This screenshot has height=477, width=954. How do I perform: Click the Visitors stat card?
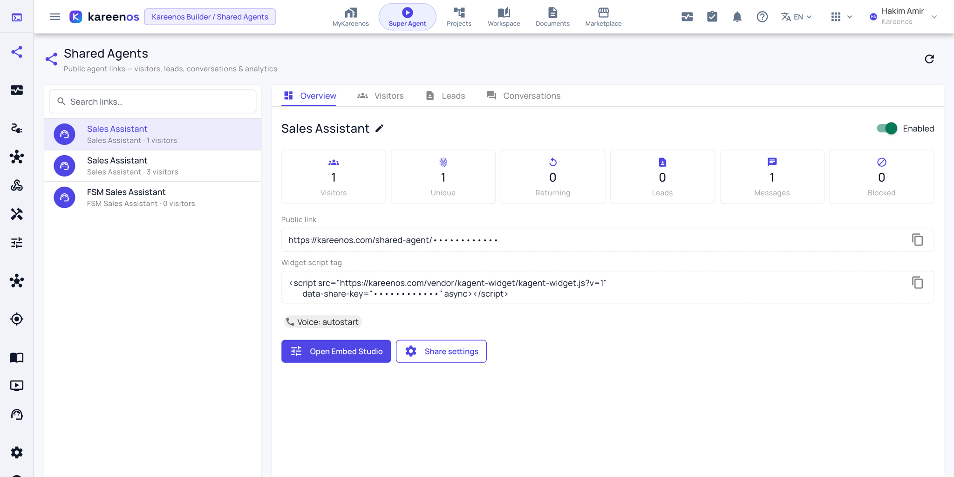click(334, 177)
